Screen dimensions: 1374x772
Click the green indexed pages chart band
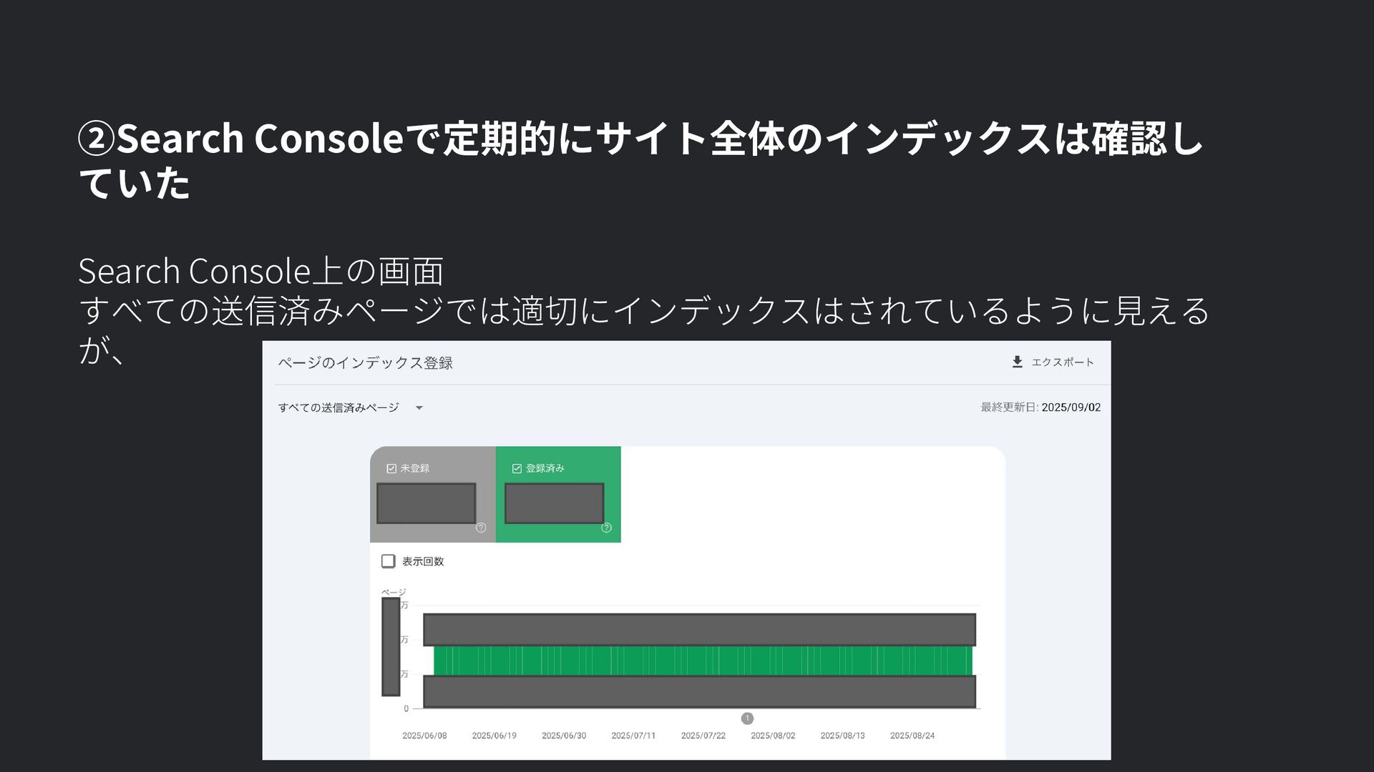click(703, 660)
